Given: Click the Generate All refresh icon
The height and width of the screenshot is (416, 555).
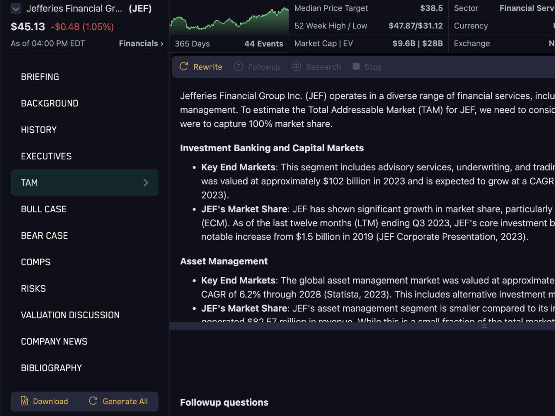Looking at the screenshot, I should tap(93, 401).
